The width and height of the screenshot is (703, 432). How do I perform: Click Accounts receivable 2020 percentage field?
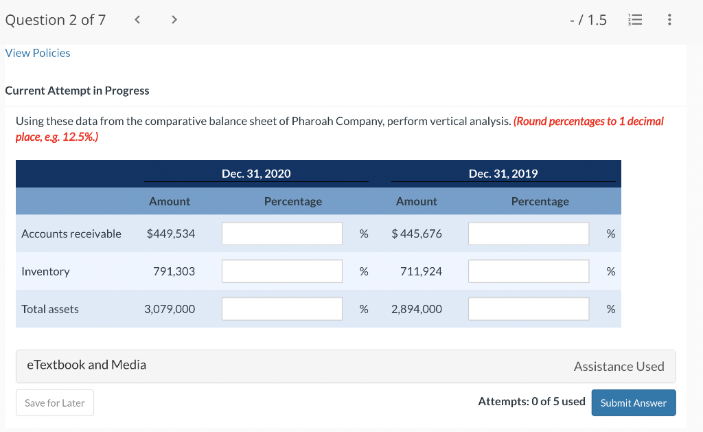click(281, 234)
